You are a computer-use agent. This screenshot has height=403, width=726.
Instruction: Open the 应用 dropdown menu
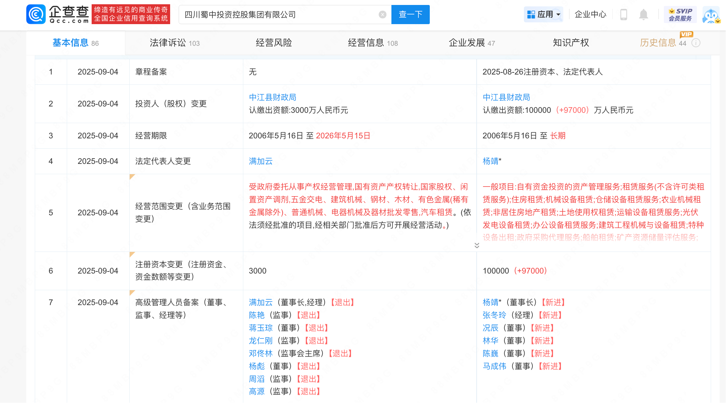click(559, 15)
